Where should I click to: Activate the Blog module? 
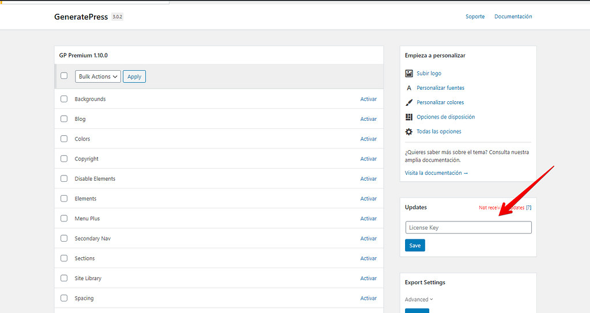[x=368, y=119]
